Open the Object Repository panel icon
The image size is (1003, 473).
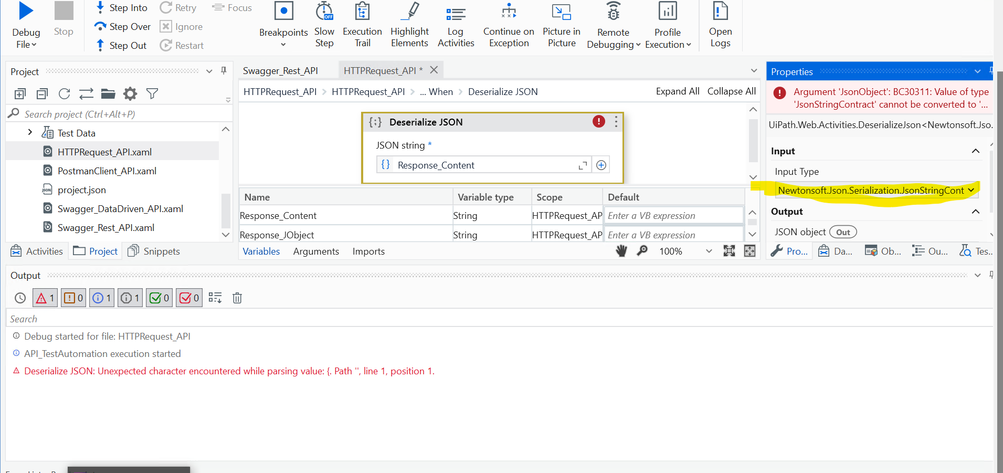(883, 251)
